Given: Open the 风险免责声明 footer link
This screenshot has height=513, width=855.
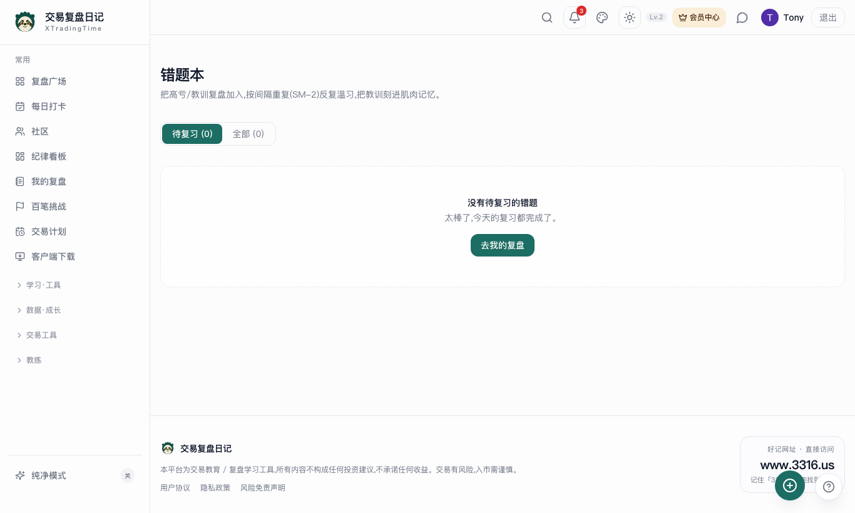Looking at the screenshot, I should (263, 488).
